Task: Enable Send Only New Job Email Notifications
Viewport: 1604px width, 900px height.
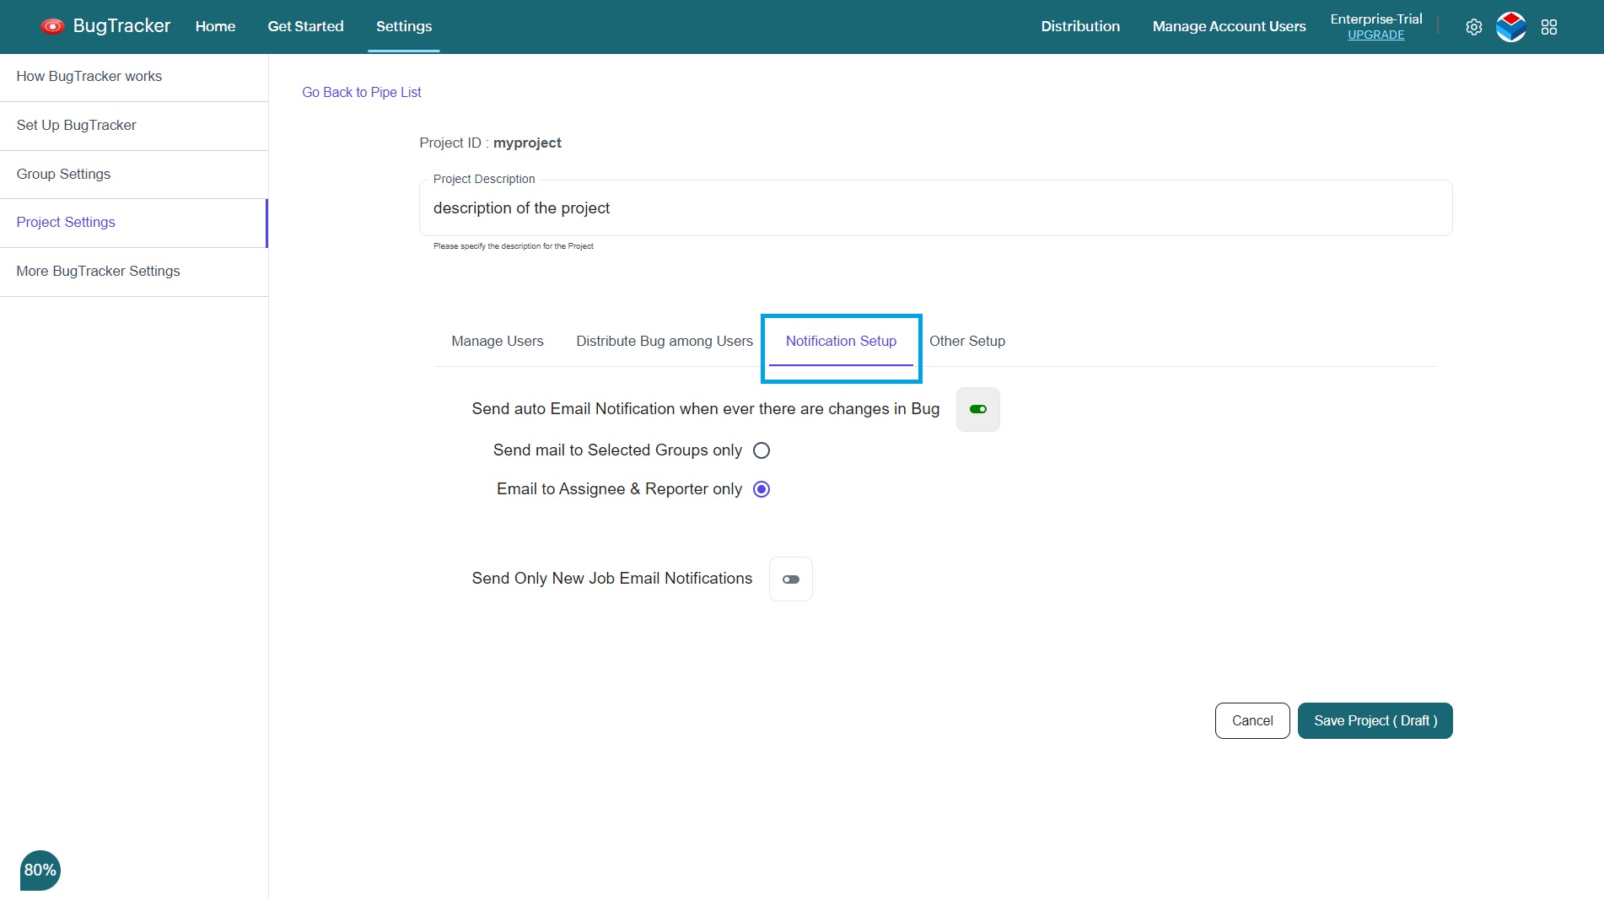Action: coord(790,579)
